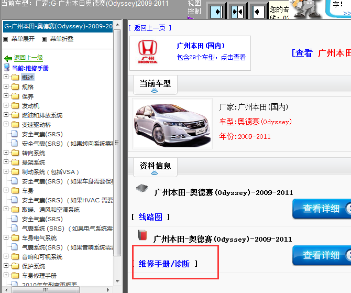Expand the 悬架系统 tree node
The height and width of the screenshot is (293, 351).
coord(6,162)
